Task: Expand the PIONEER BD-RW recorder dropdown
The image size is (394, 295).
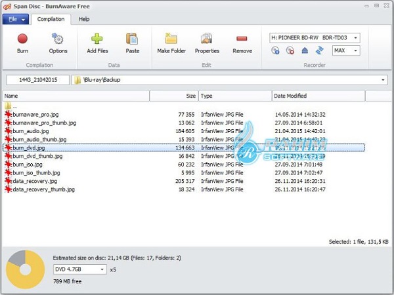Action: [x=355, y=38]
